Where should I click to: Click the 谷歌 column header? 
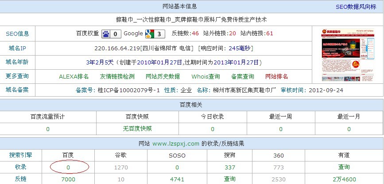(121, 155)
